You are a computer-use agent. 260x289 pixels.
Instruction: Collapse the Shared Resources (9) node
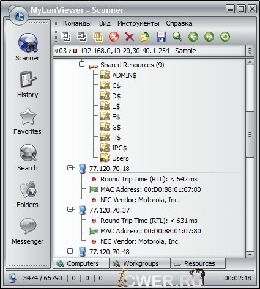[x=82, y=64]
